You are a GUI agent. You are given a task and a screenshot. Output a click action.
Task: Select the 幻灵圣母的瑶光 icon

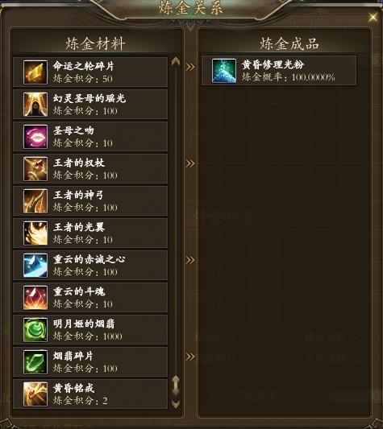[35, 105]
